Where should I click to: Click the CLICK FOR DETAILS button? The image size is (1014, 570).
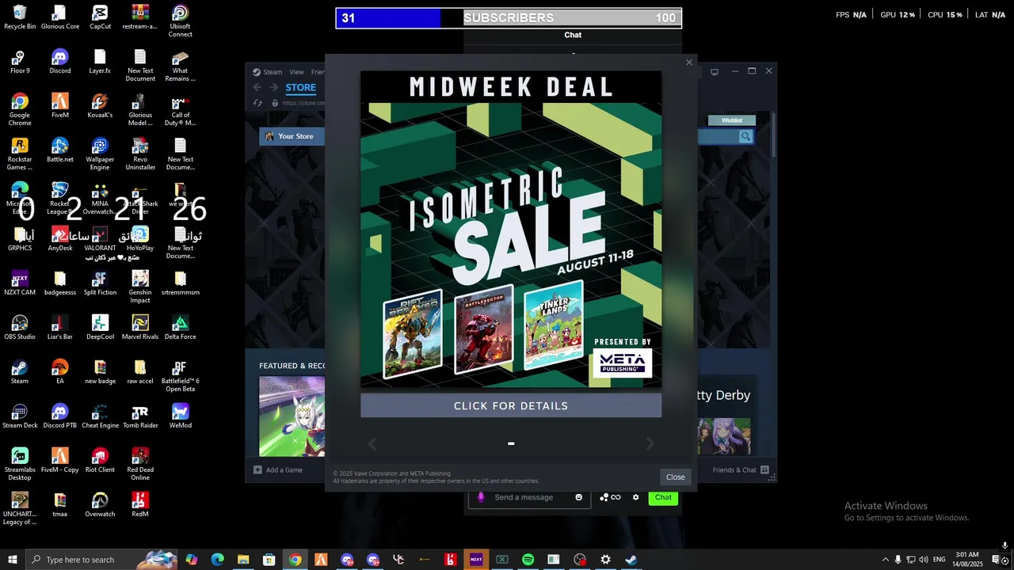[511, 405]
